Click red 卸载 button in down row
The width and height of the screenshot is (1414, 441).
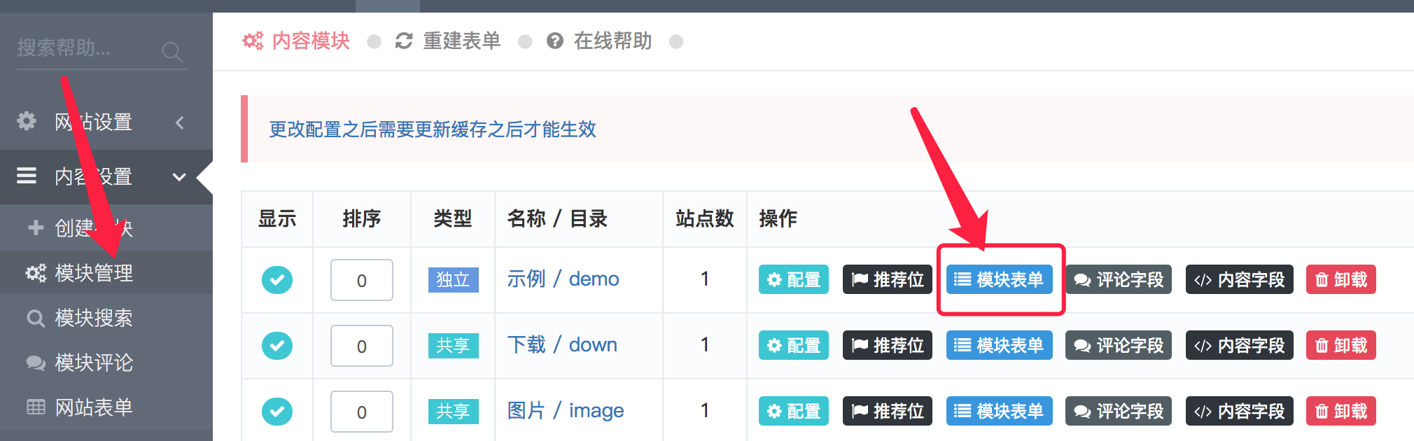(x=1341, y=345)
